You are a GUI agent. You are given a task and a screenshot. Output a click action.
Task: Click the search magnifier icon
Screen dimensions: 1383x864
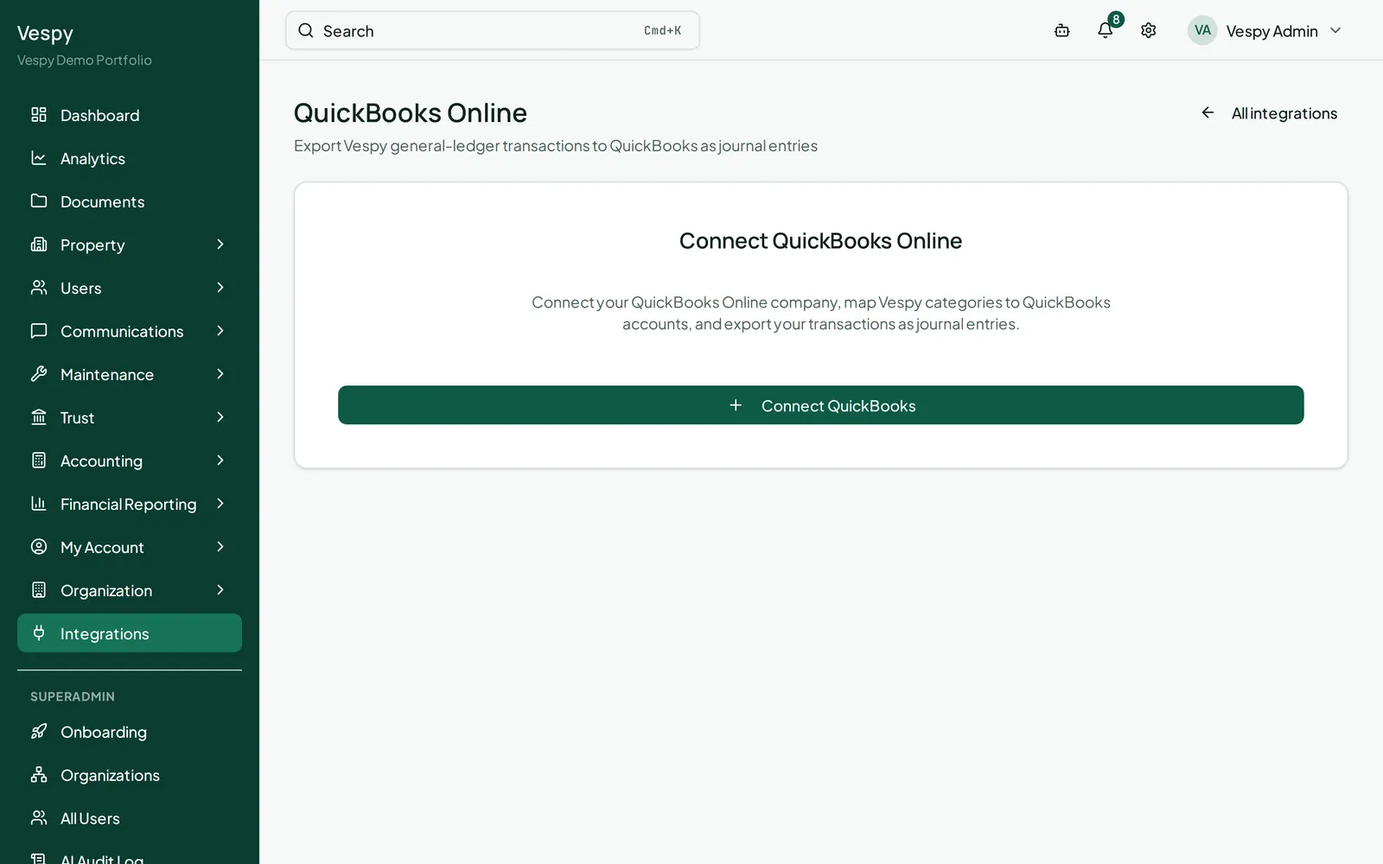306,30
